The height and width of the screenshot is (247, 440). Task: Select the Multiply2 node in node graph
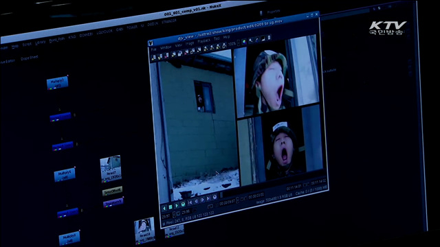[x=57, y=83]
